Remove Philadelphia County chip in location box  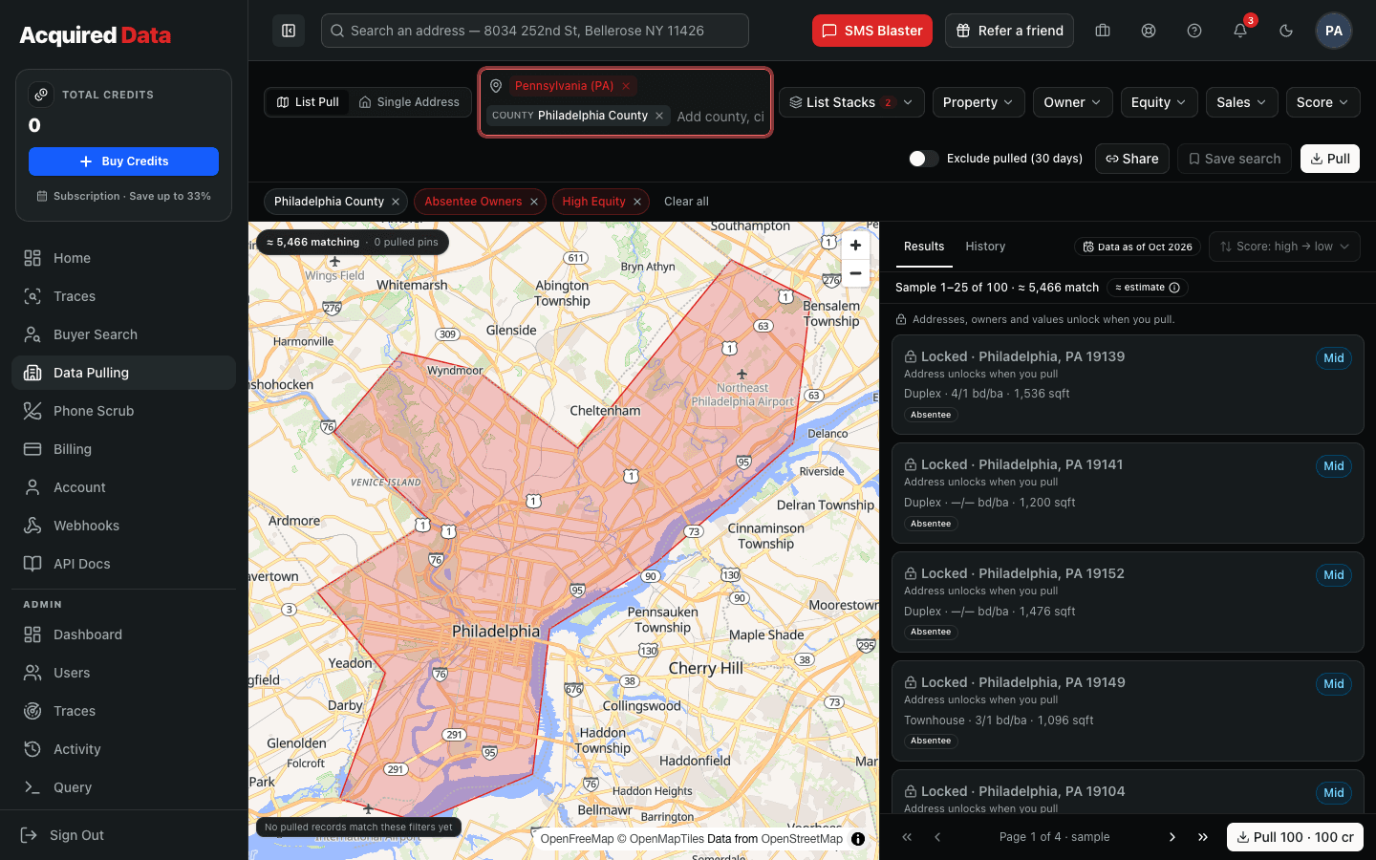click(659, 116)
